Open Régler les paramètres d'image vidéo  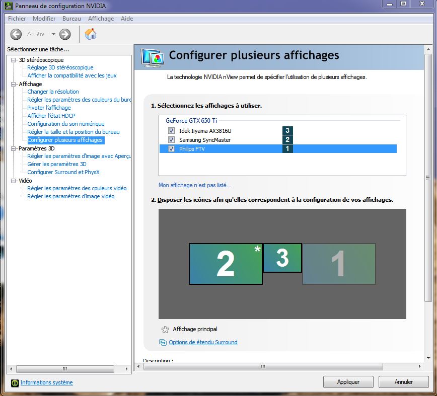tap(71, 196)
